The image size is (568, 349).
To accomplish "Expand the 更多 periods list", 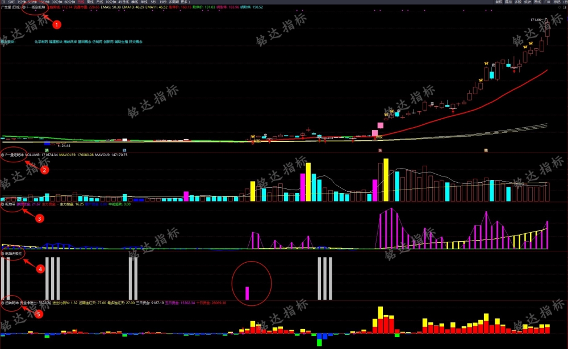I will coord(184,2).
